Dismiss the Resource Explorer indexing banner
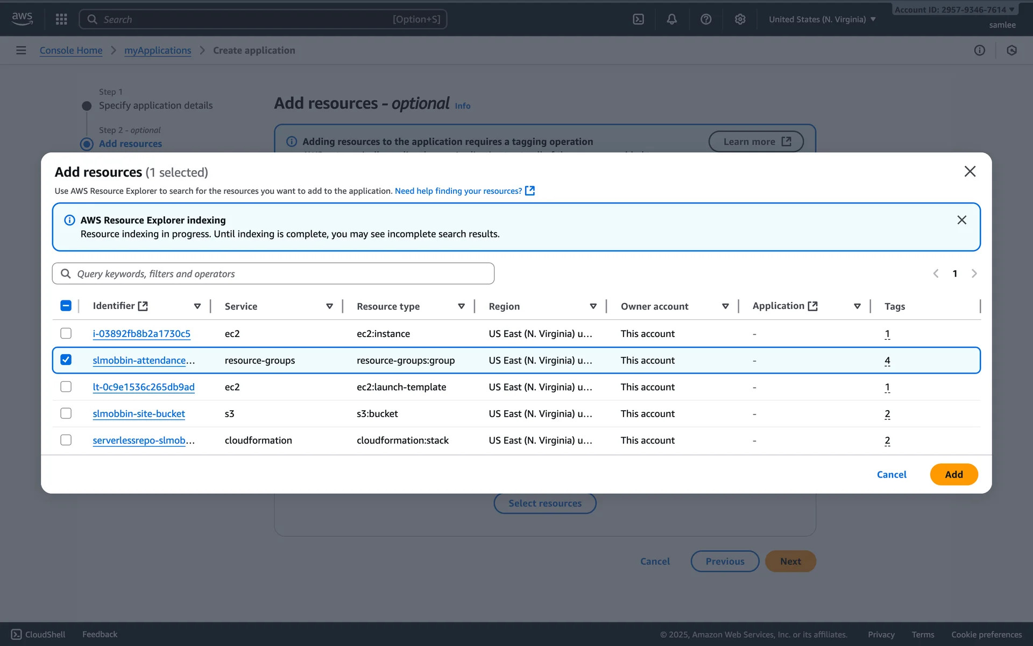This screenshot has width=1033, height=646. (961, 220)
